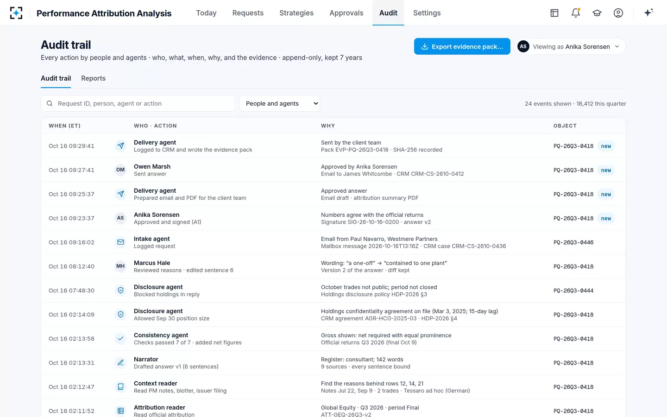Click object PQ-26Q3-0446
The image size is (667, 417).
(x=573, y=242)
